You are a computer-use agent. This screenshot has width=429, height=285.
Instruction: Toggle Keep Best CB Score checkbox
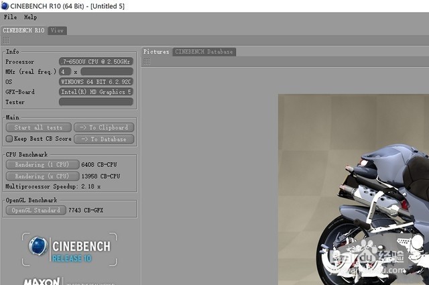tap(9, 139)
